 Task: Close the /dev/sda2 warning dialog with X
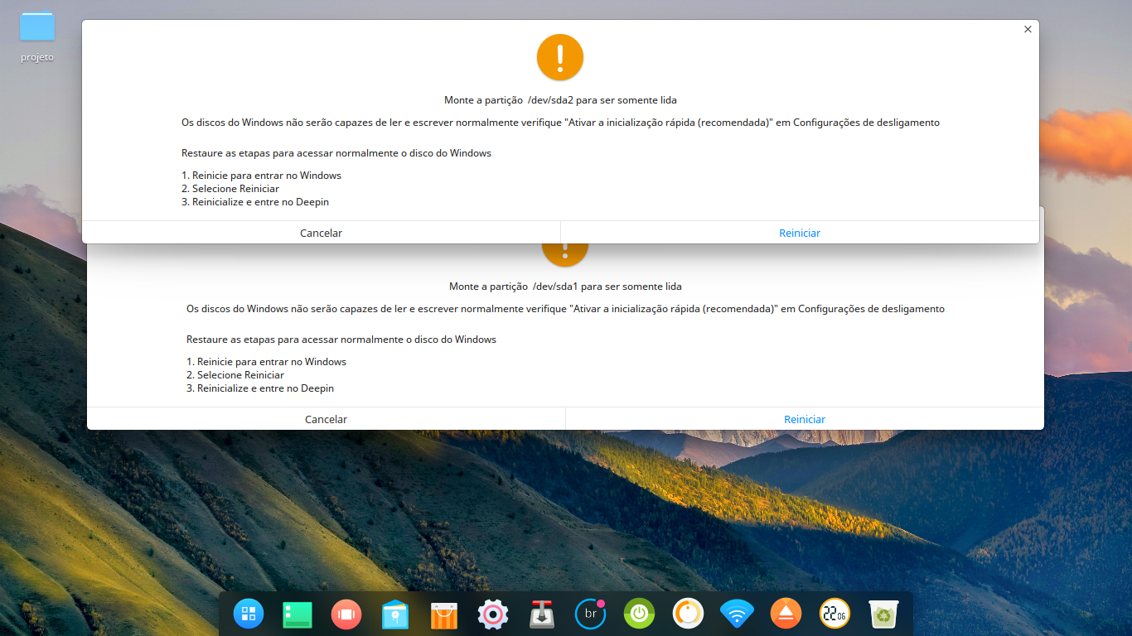point(1028,29)
